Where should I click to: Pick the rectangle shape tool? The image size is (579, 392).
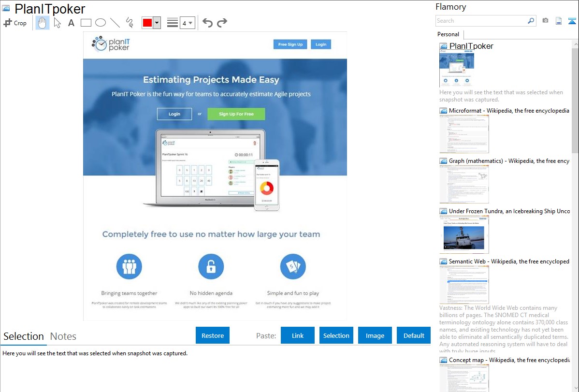[x=86, y=23]
